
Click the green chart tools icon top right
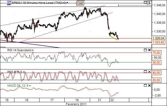(149, 3)
